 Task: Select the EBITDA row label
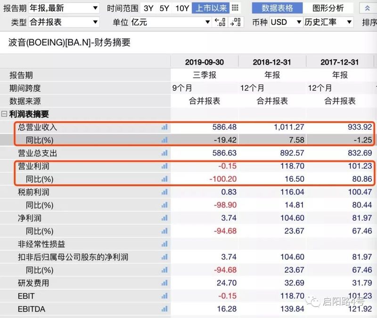32,309
